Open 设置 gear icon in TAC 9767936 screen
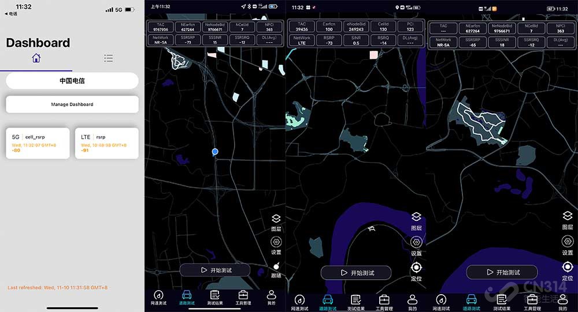Viewport: 578px width, 312px height. coord(276,246)
